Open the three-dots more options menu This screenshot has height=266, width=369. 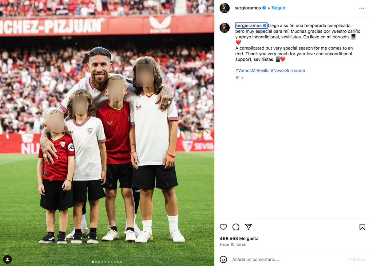(362, 8)
